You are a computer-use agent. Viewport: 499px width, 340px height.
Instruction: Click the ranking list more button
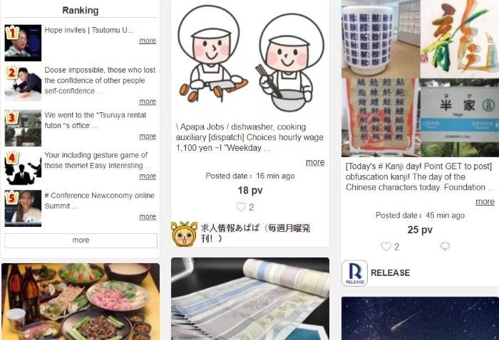(81, 240)
